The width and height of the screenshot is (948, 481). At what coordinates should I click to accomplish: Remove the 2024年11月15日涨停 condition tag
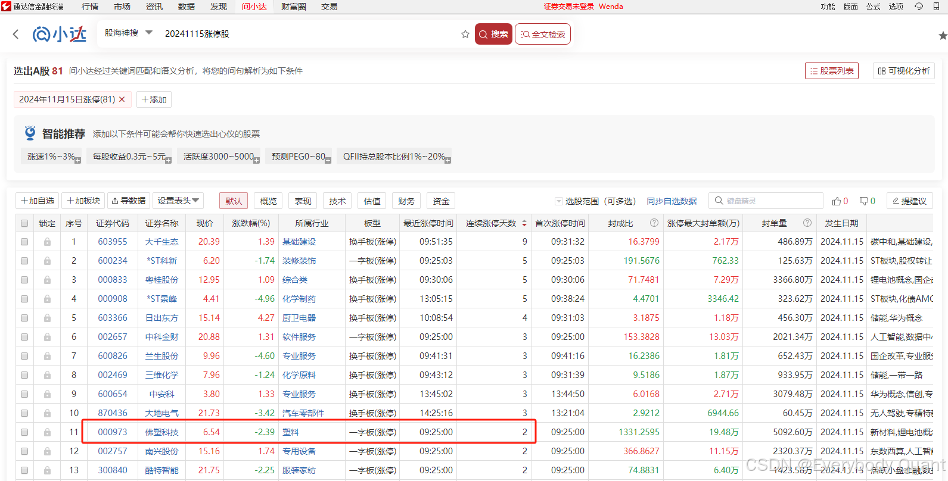point(122,99)
